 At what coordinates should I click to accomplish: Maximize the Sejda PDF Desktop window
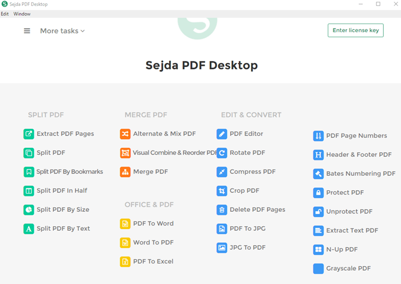(x=378, y=4)
